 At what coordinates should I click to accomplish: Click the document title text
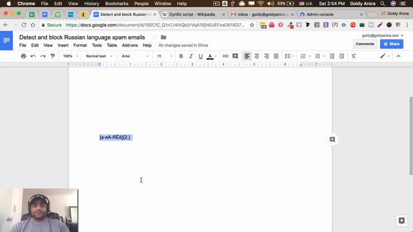82,37
